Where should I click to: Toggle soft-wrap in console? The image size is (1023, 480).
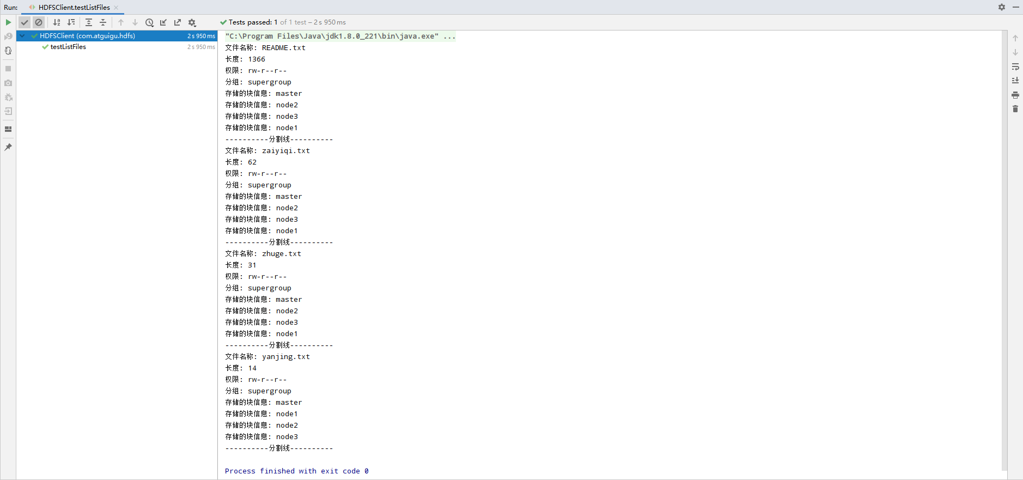pyautogui.click(x=1015, y=66)
